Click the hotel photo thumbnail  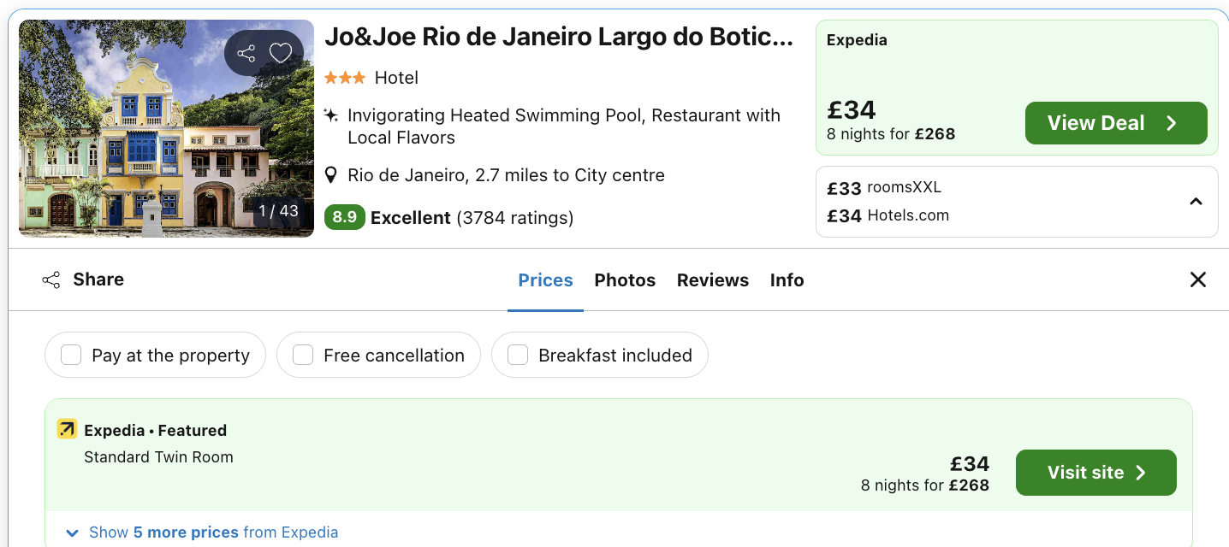click(166, 128)
